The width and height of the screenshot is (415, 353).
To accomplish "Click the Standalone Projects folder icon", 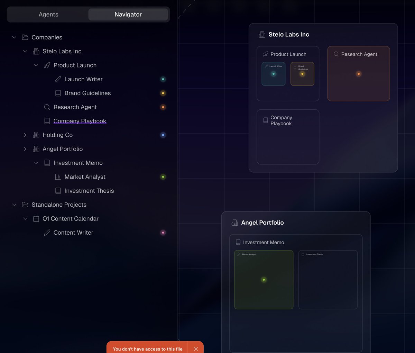I will (25, 205).
